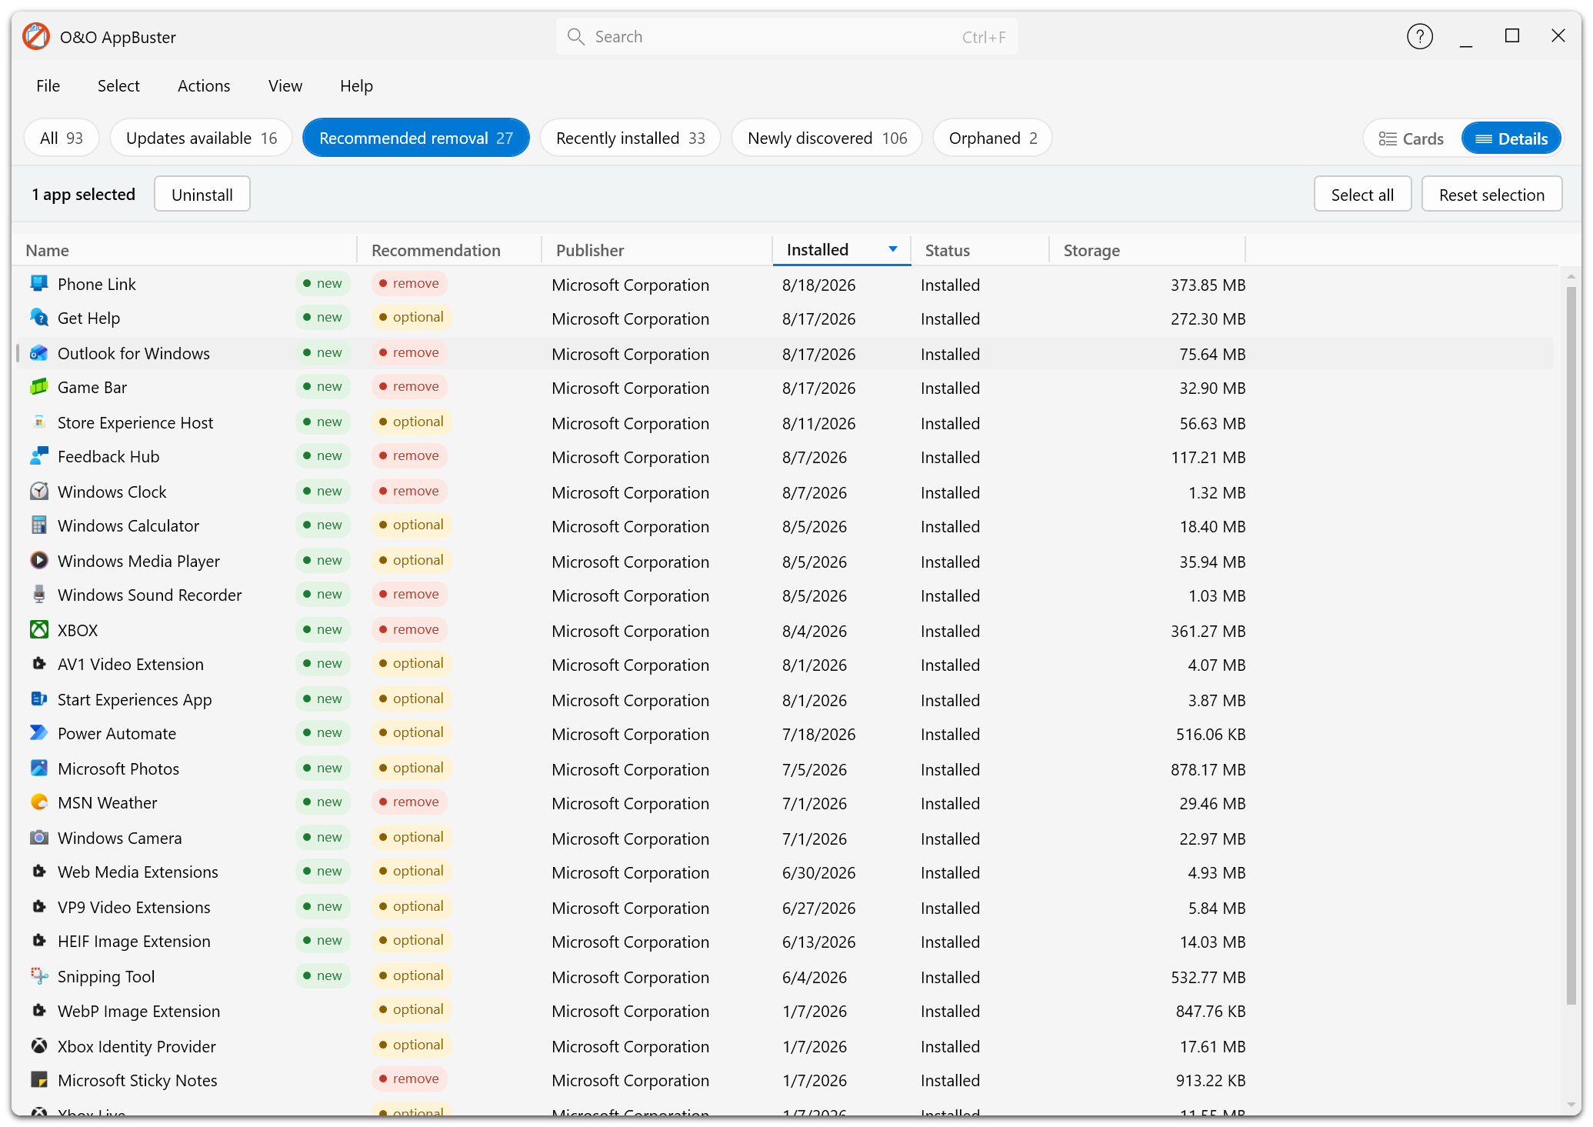Click the Windows Calculator icon
Viewport: 1593px width, 1127px height.
pyautogui.click(x=38, y=525)
